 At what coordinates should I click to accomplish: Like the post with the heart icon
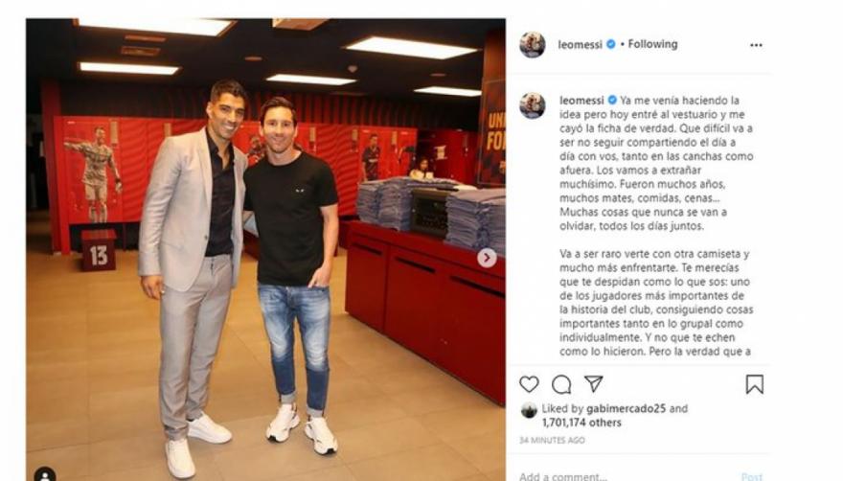pyautogui.click(x=529, y=384)
